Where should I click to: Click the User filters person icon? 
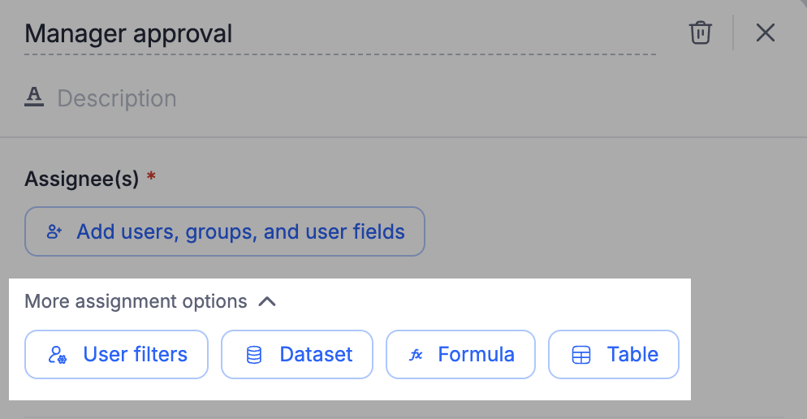coord(58,355)
